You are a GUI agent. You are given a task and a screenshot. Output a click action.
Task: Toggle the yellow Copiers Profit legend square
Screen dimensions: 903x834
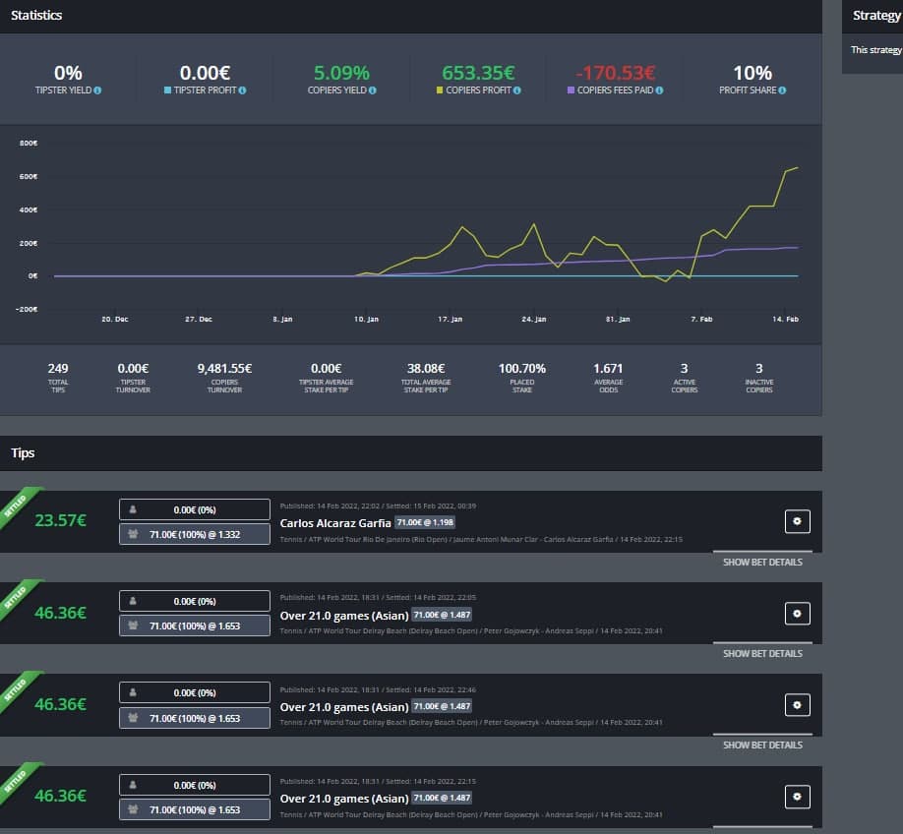(440, 90)
